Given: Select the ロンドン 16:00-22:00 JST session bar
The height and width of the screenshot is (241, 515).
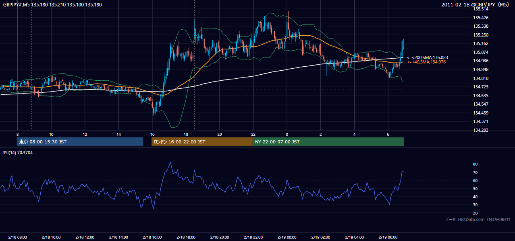Looking at the screenshot, I should tap(202, 142).
